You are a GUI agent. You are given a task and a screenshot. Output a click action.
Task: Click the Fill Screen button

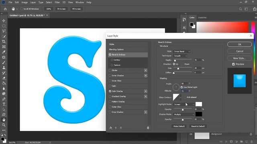tap(77, 9)
